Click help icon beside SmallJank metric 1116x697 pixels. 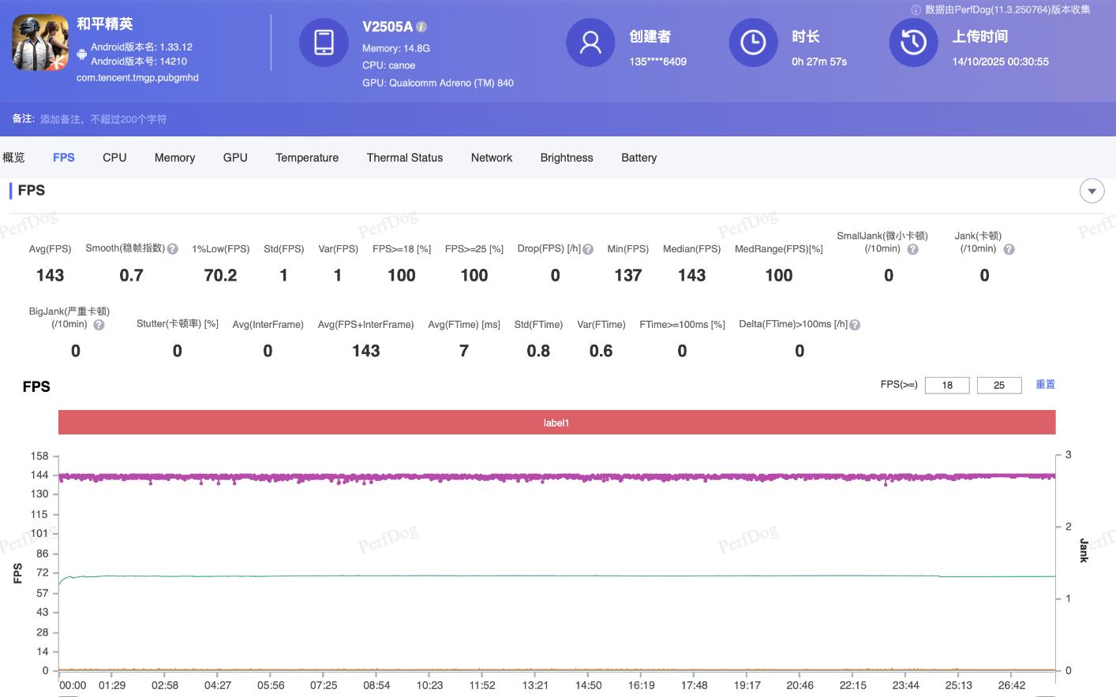(912, 249)
